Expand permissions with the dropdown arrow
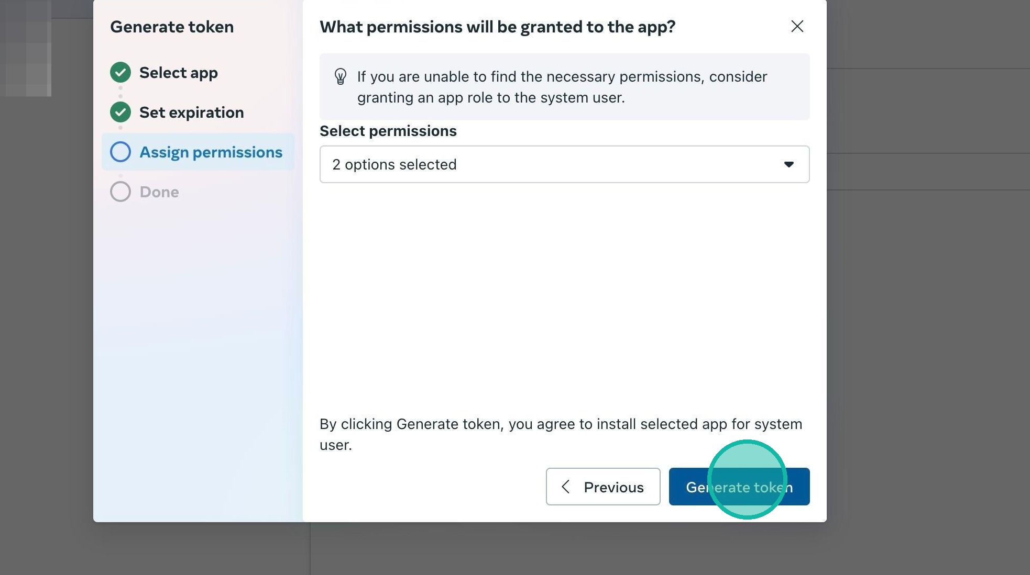The image size is (1030, 575). click(788, 164)
